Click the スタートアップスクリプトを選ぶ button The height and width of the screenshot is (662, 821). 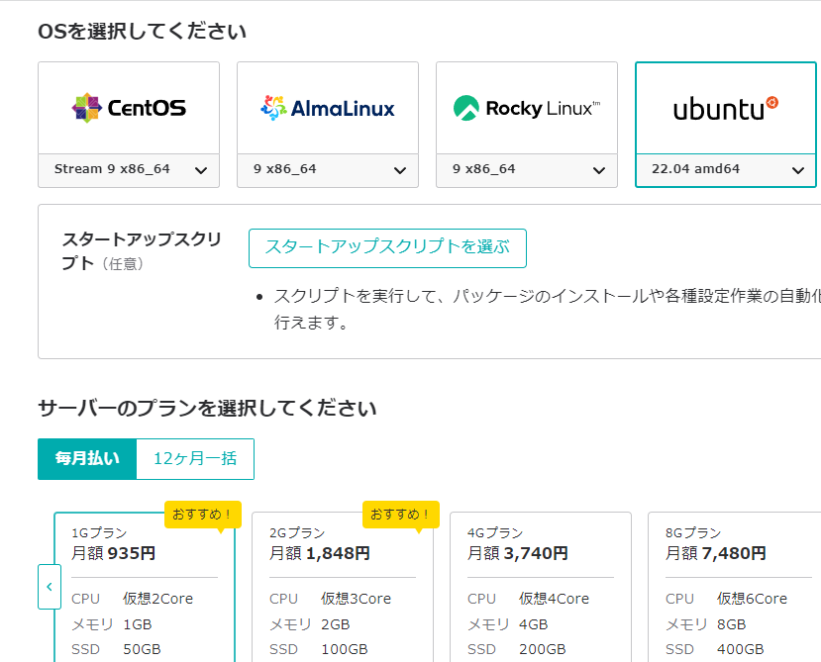pos(386,248)
